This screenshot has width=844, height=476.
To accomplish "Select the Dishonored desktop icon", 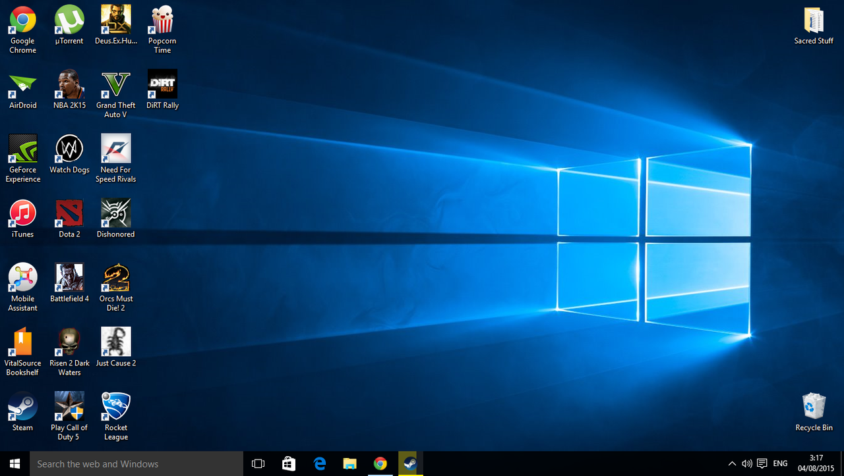I will [x=116, y=219].
